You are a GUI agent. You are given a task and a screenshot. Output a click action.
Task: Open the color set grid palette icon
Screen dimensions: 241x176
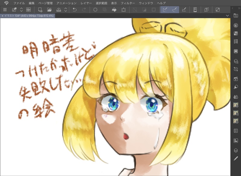tap(236, 33)
